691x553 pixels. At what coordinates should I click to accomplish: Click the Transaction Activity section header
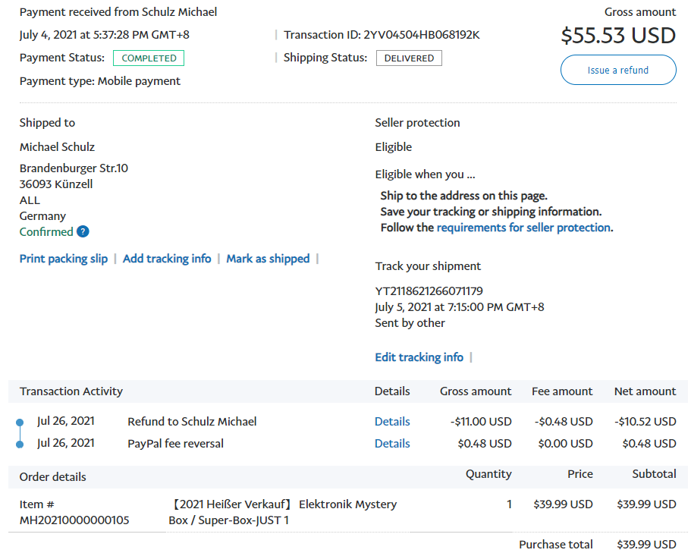[x=71, y=391]
